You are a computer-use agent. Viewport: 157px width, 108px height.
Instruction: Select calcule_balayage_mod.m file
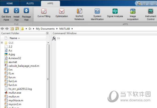pyautogui.click(x=24, y=66)
